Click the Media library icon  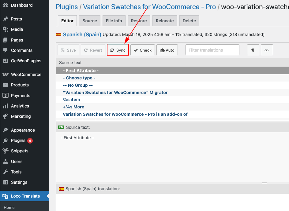(6, 29)
